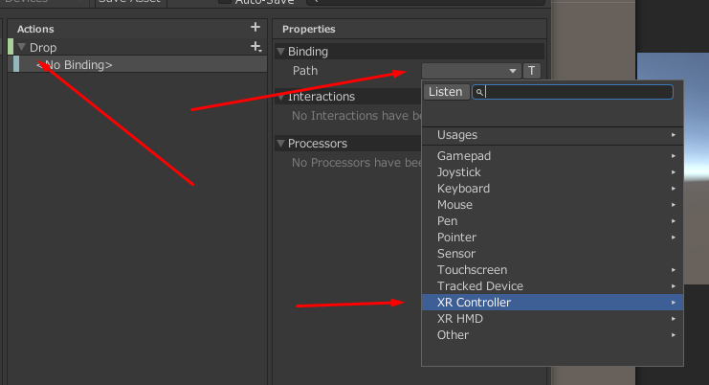This screenshot has height=385, width=709.
Task: Click the 'No Processors have' text
Action: tap(345, 163)
